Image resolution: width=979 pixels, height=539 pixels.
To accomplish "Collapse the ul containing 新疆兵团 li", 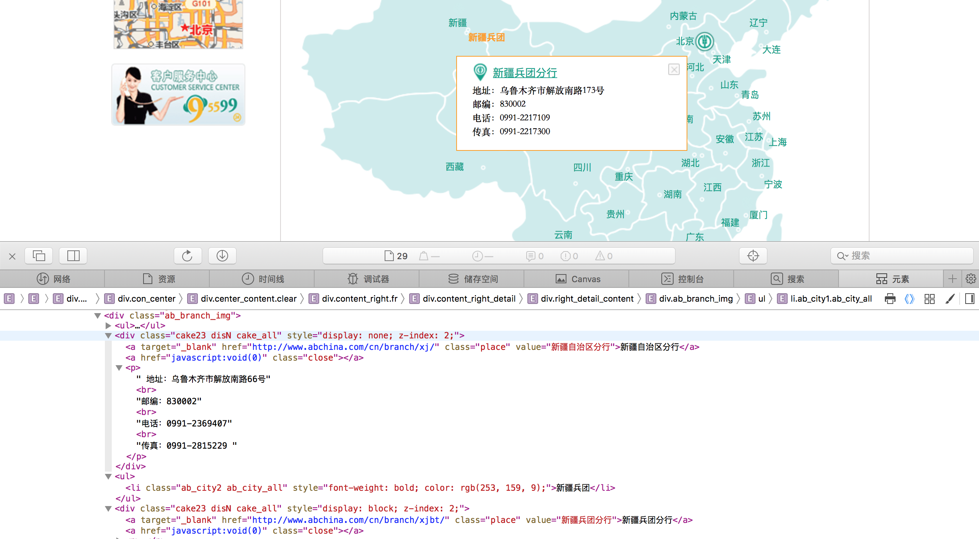I will (108, 477).
